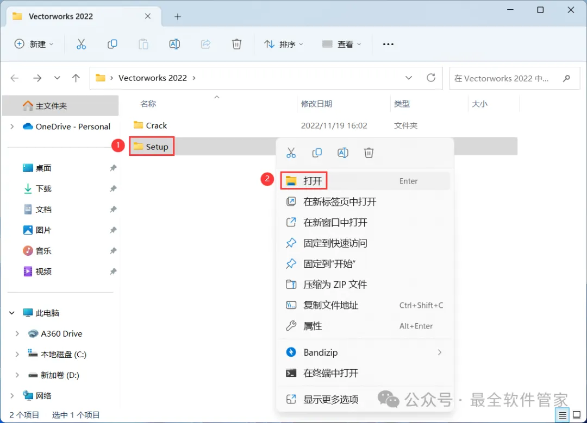Image resolution: width=587 pixels, height=423 pixels.
Task: Open 下载 in navigation pane
Action: [43, 188]
